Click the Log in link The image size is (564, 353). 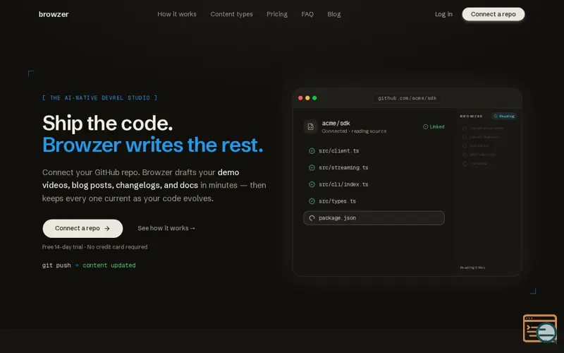[443, 14]
